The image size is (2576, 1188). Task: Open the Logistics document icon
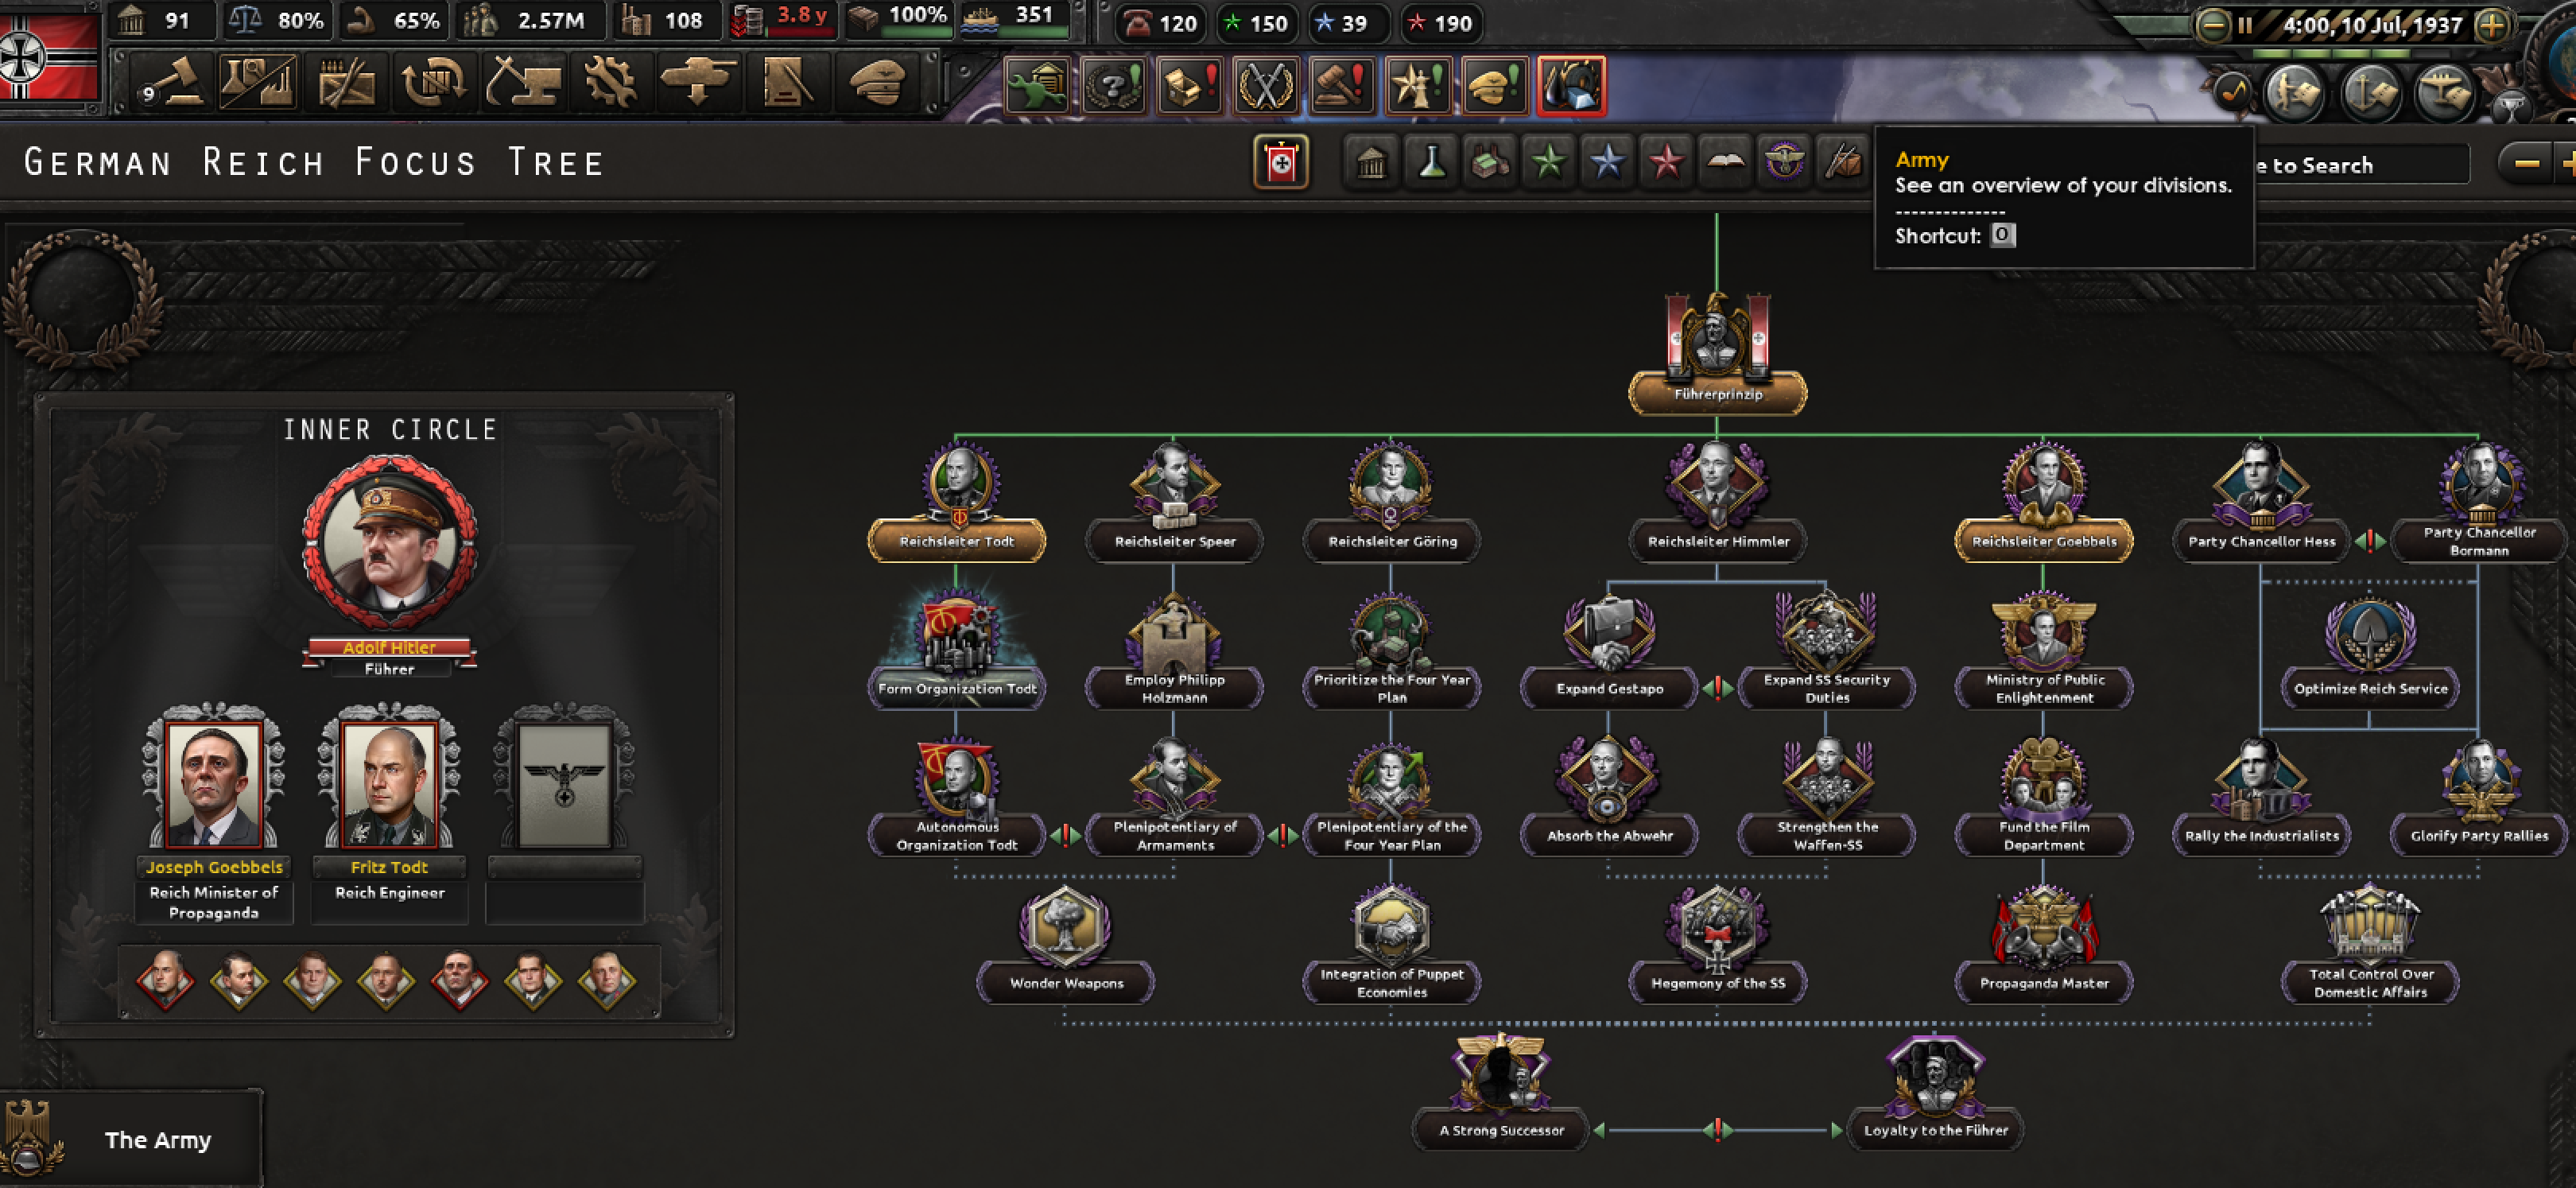[786, 82]
